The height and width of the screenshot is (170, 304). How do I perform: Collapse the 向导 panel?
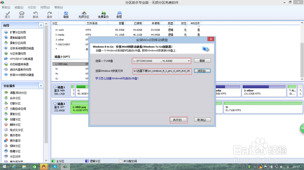(x=41, y=25)
